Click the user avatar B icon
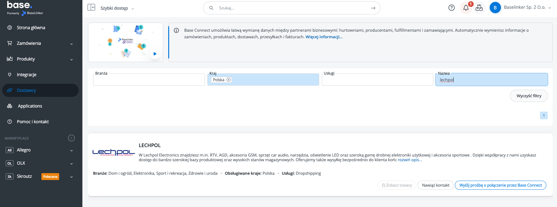Image resolution: width=557 pixels, height=207 pixels. click(495, 8)
